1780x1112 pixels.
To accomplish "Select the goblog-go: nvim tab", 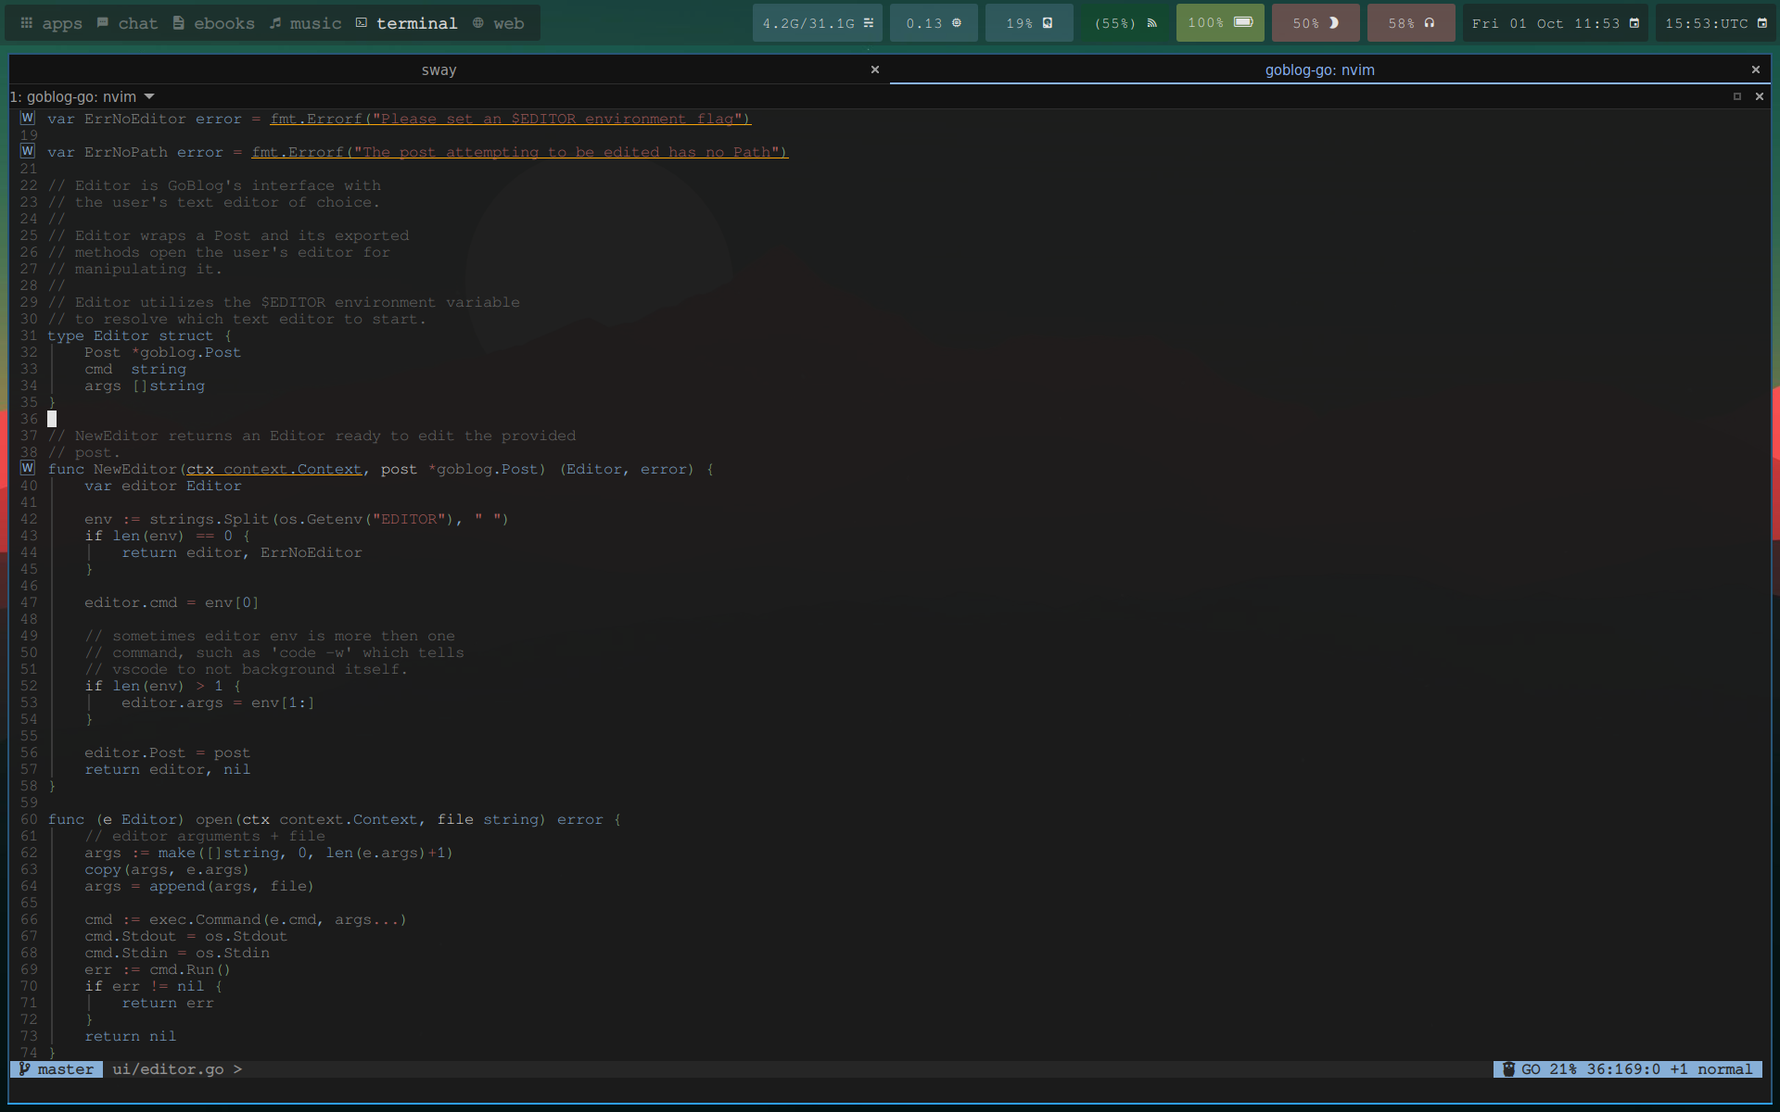I will coord(1319,70).
